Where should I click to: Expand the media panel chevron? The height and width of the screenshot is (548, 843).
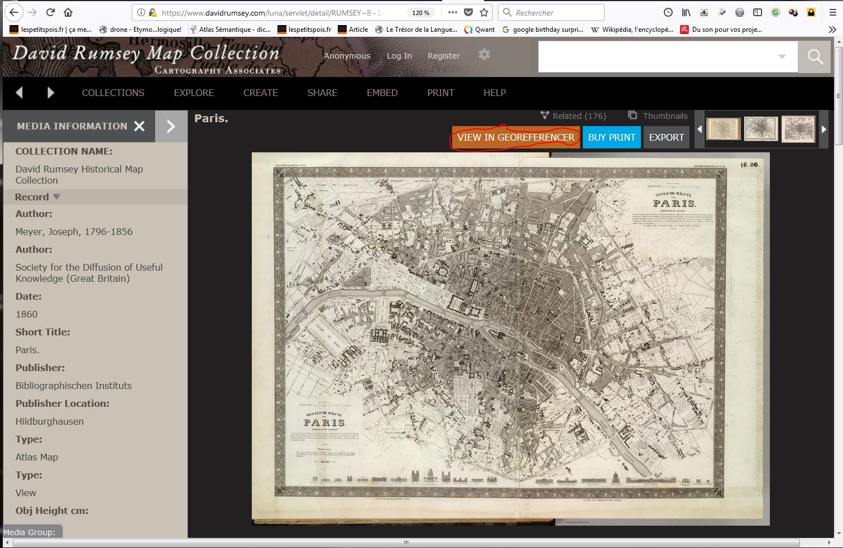[x=171, y=126]
